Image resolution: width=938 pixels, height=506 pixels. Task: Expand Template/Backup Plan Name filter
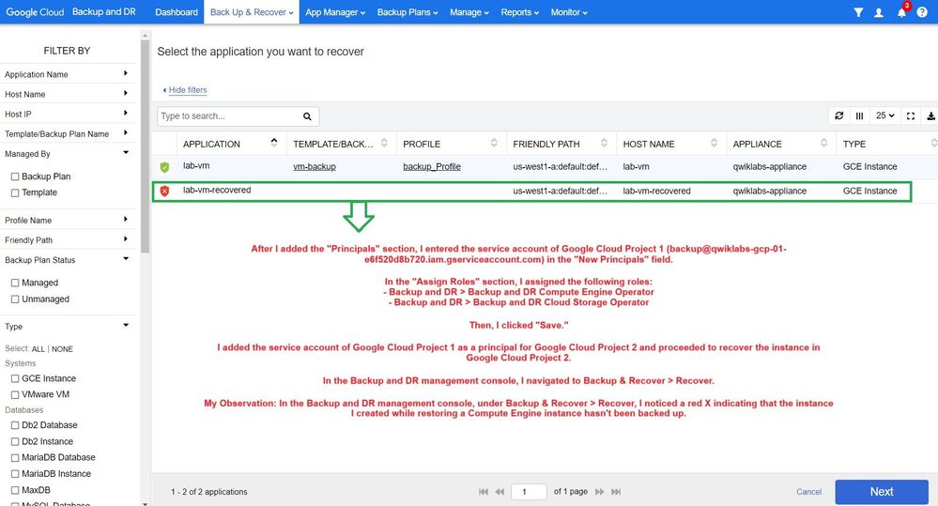(126, 132)
